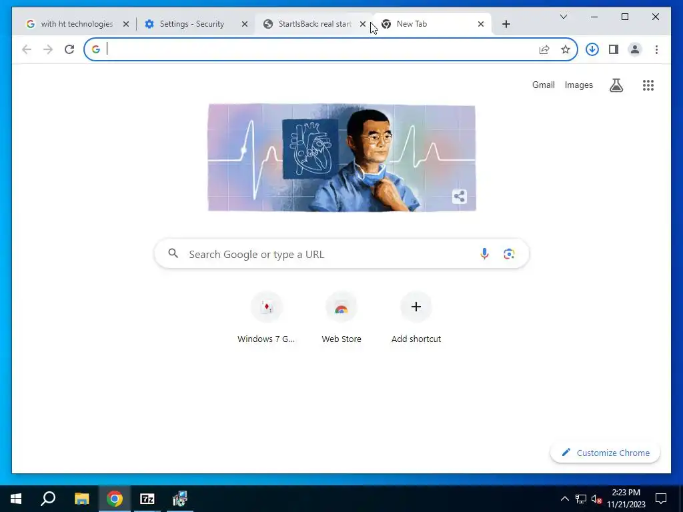Click the Google Doodle image
683x512 pixels.
[341, 157]
